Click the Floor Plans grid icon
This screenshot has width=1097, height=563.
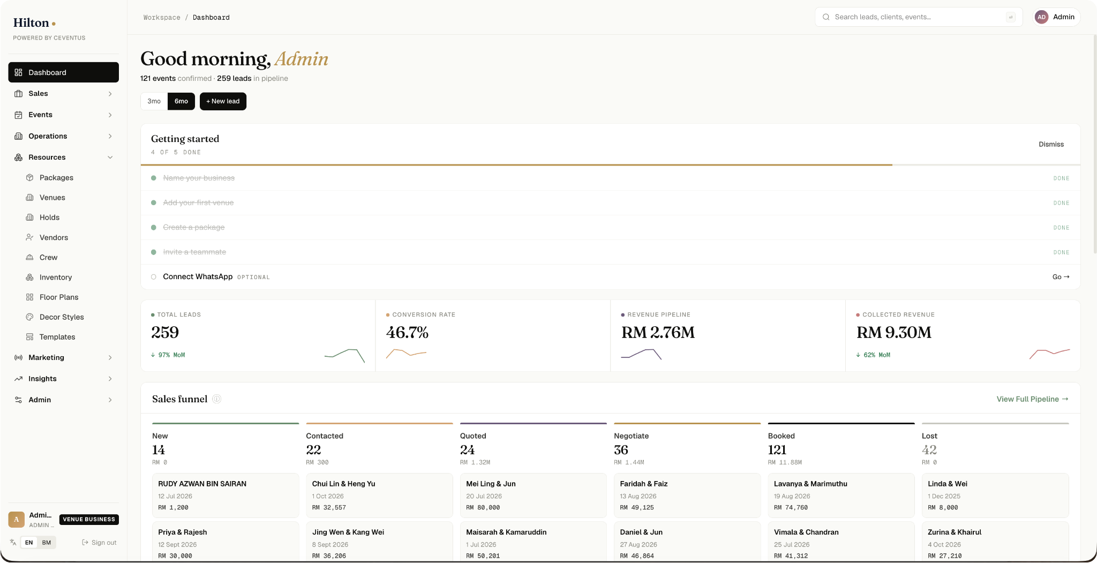coord(30,297)
